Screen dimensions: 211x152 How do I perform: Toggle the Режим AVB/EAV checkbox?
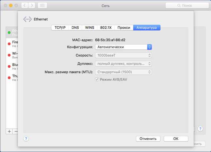(97, 79)
